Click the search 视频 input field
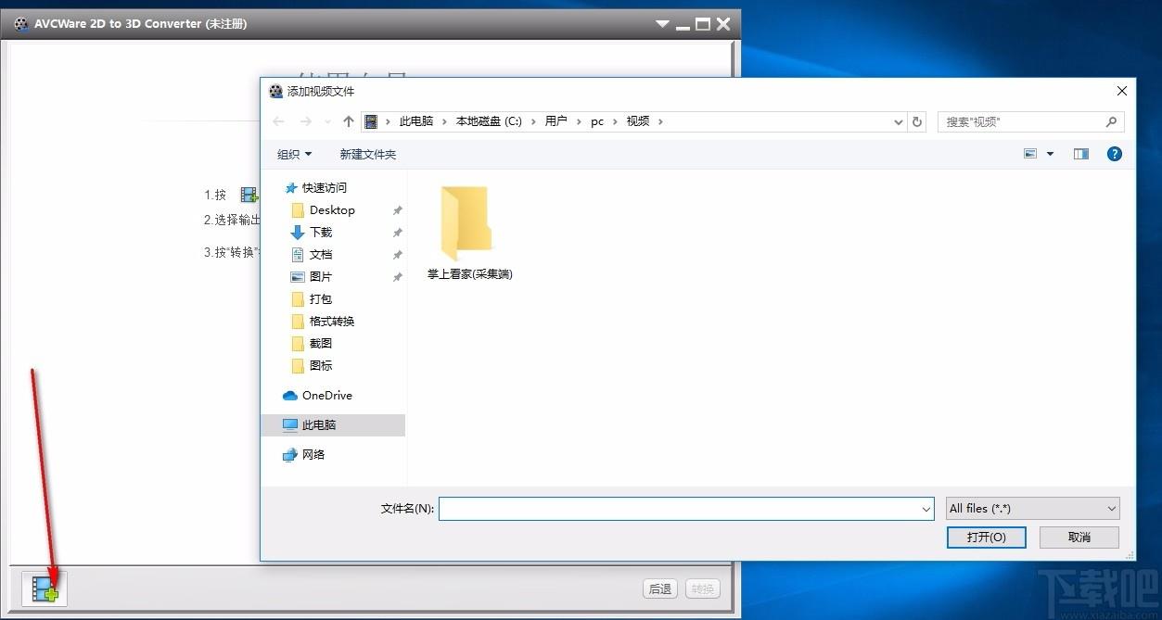 (1022, 121)
